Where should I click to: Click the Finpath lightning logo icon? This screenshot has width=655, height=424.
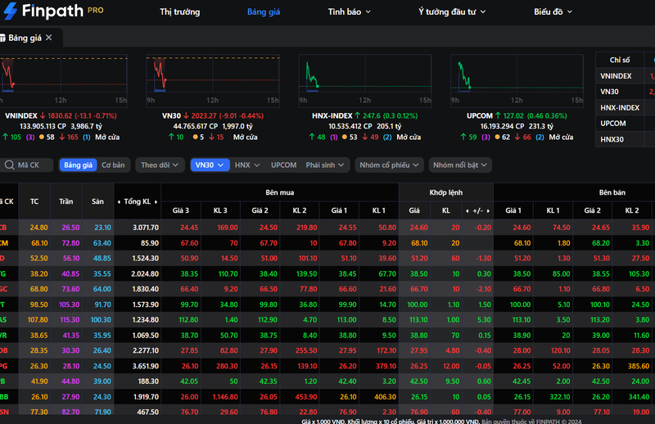pos(11,11)
